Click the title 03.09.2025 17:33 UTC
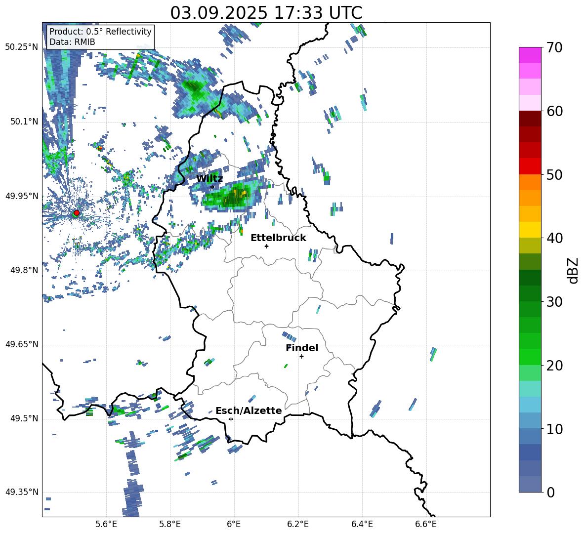 coord(266,13)
